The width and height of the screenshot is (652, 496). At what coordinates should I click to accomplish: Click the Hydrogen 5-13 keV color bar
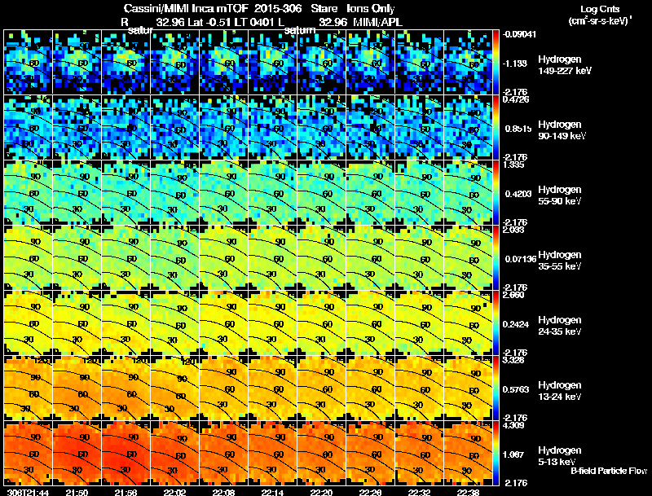pyautogui.click(x=496, y=453)
